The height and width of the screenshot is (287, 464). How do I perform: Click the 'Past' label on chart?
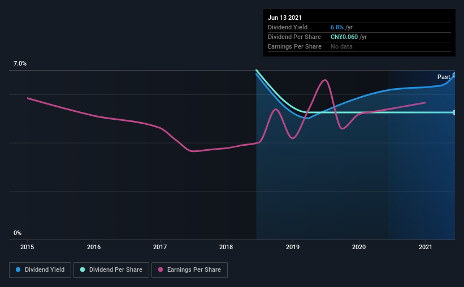pyautogui.click(x=444, y=77)
